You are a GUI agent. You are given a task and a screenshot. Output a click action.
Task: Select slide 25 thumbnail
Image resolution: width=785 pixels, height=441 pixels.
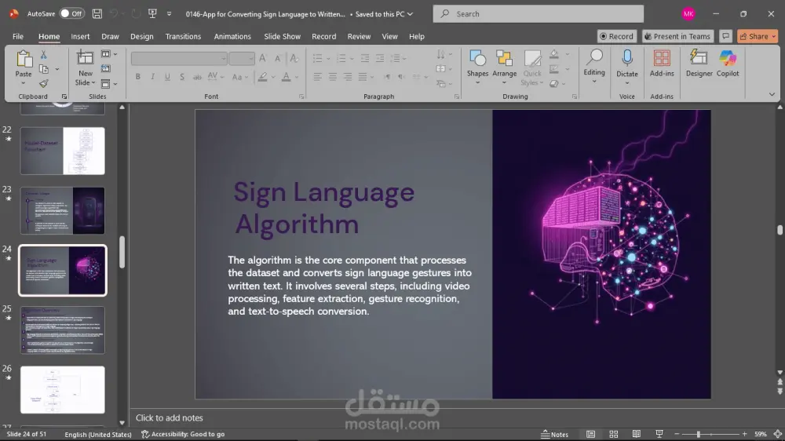pyautogui.click(x=63, y=330)
